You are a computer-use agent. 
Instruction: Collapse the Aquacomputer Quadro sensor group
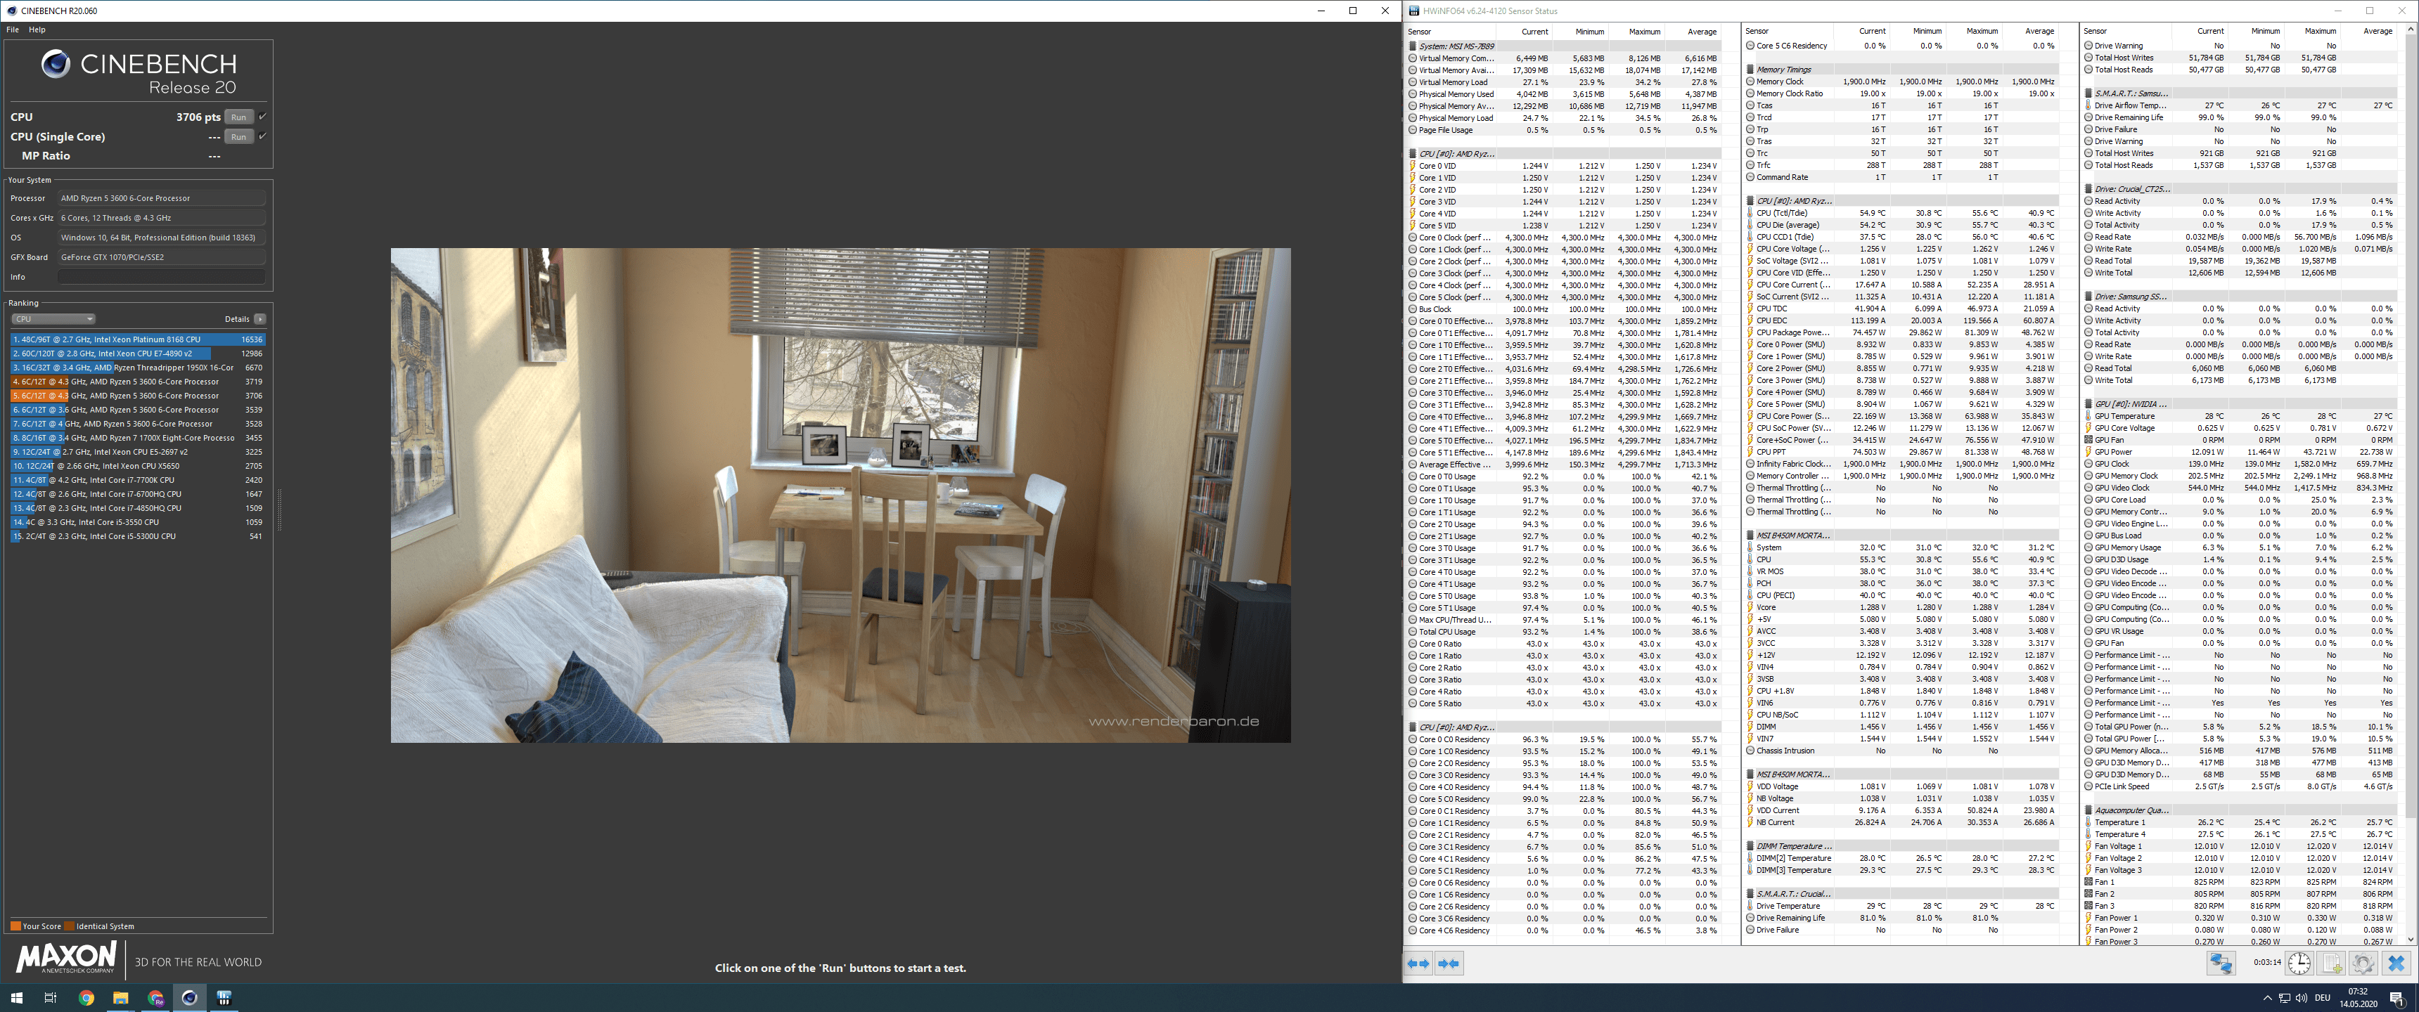coord(2088,810)
